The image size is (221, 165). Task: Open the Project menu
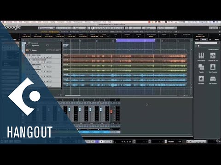[26, 22]
